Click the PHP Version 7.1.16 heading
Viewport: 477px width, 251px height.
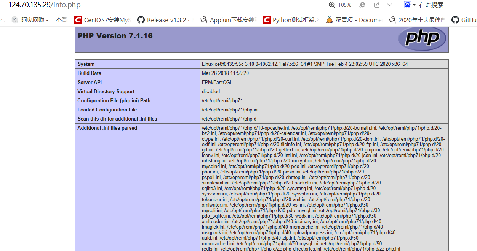(115, 36)
